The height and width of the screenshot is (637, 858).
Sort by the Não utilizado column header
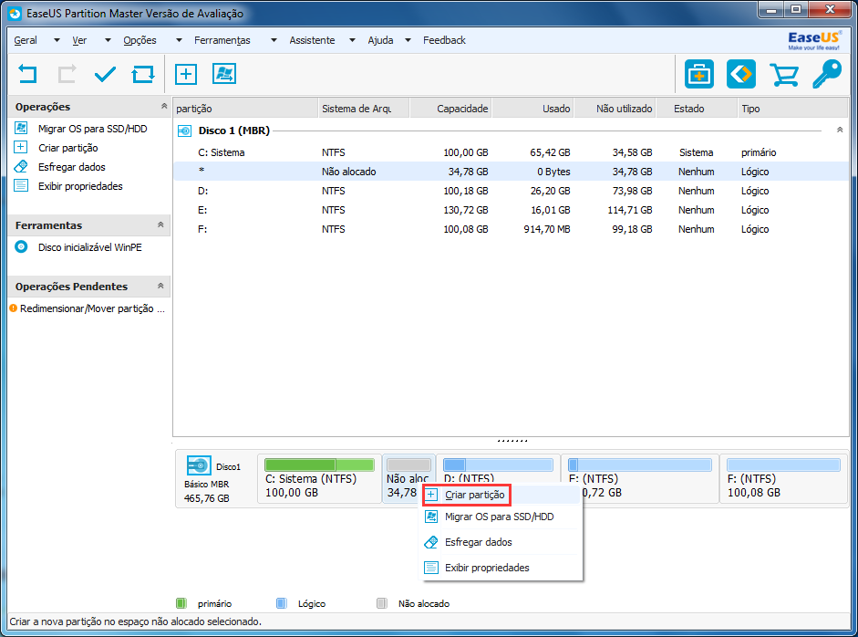tap(615, 109)
